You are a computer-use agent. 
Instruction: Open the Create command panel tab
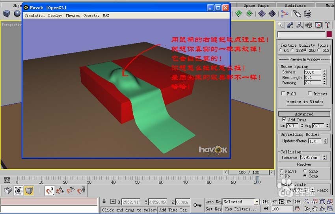pyautogui.click(x=281, y=26)
